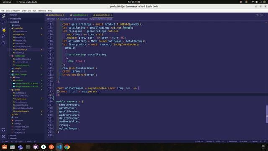The height and width of the screenshot is (151, 268).
Task: Click controller in the breadcrumb path
Action: (51, 19)
